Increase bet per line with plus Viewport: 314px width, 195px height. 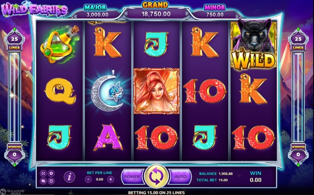tap(111, 180)
